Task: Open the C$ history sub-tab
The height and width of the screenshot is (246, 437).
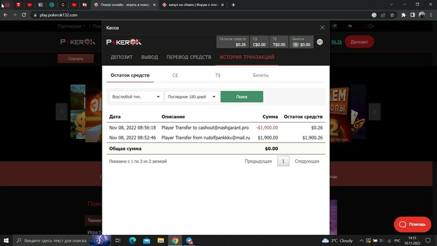Action: pyautogui.click(x=175, y=75)
